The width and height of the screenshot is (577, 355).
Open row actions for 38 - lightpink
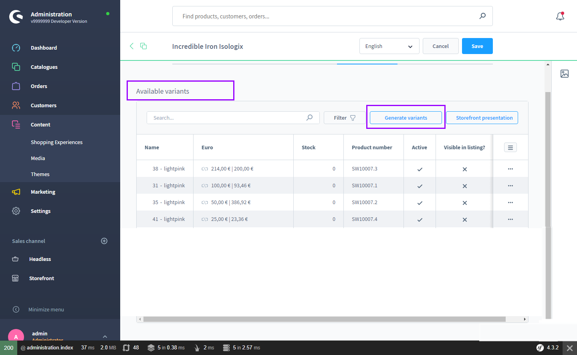(510, 169)
